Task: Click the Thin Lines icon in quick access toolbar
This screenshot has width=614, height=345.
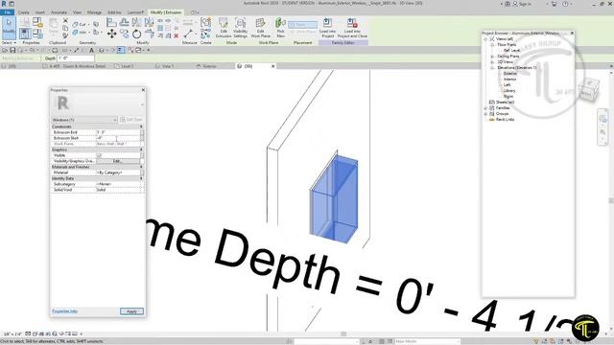Action: (121, 50)
